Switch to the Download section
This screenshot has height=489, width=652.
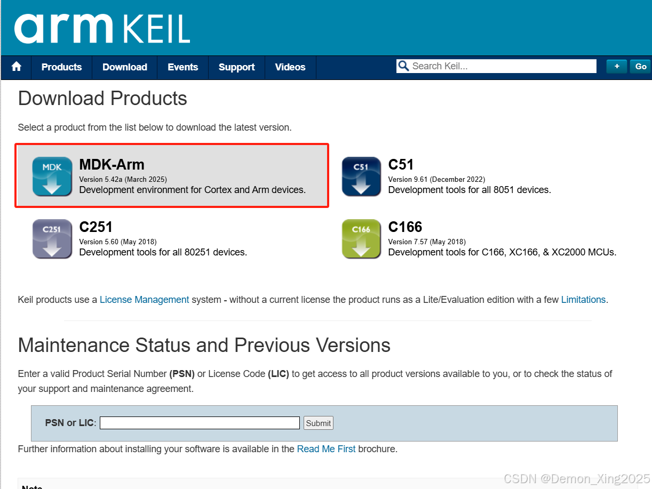[124, 67]
